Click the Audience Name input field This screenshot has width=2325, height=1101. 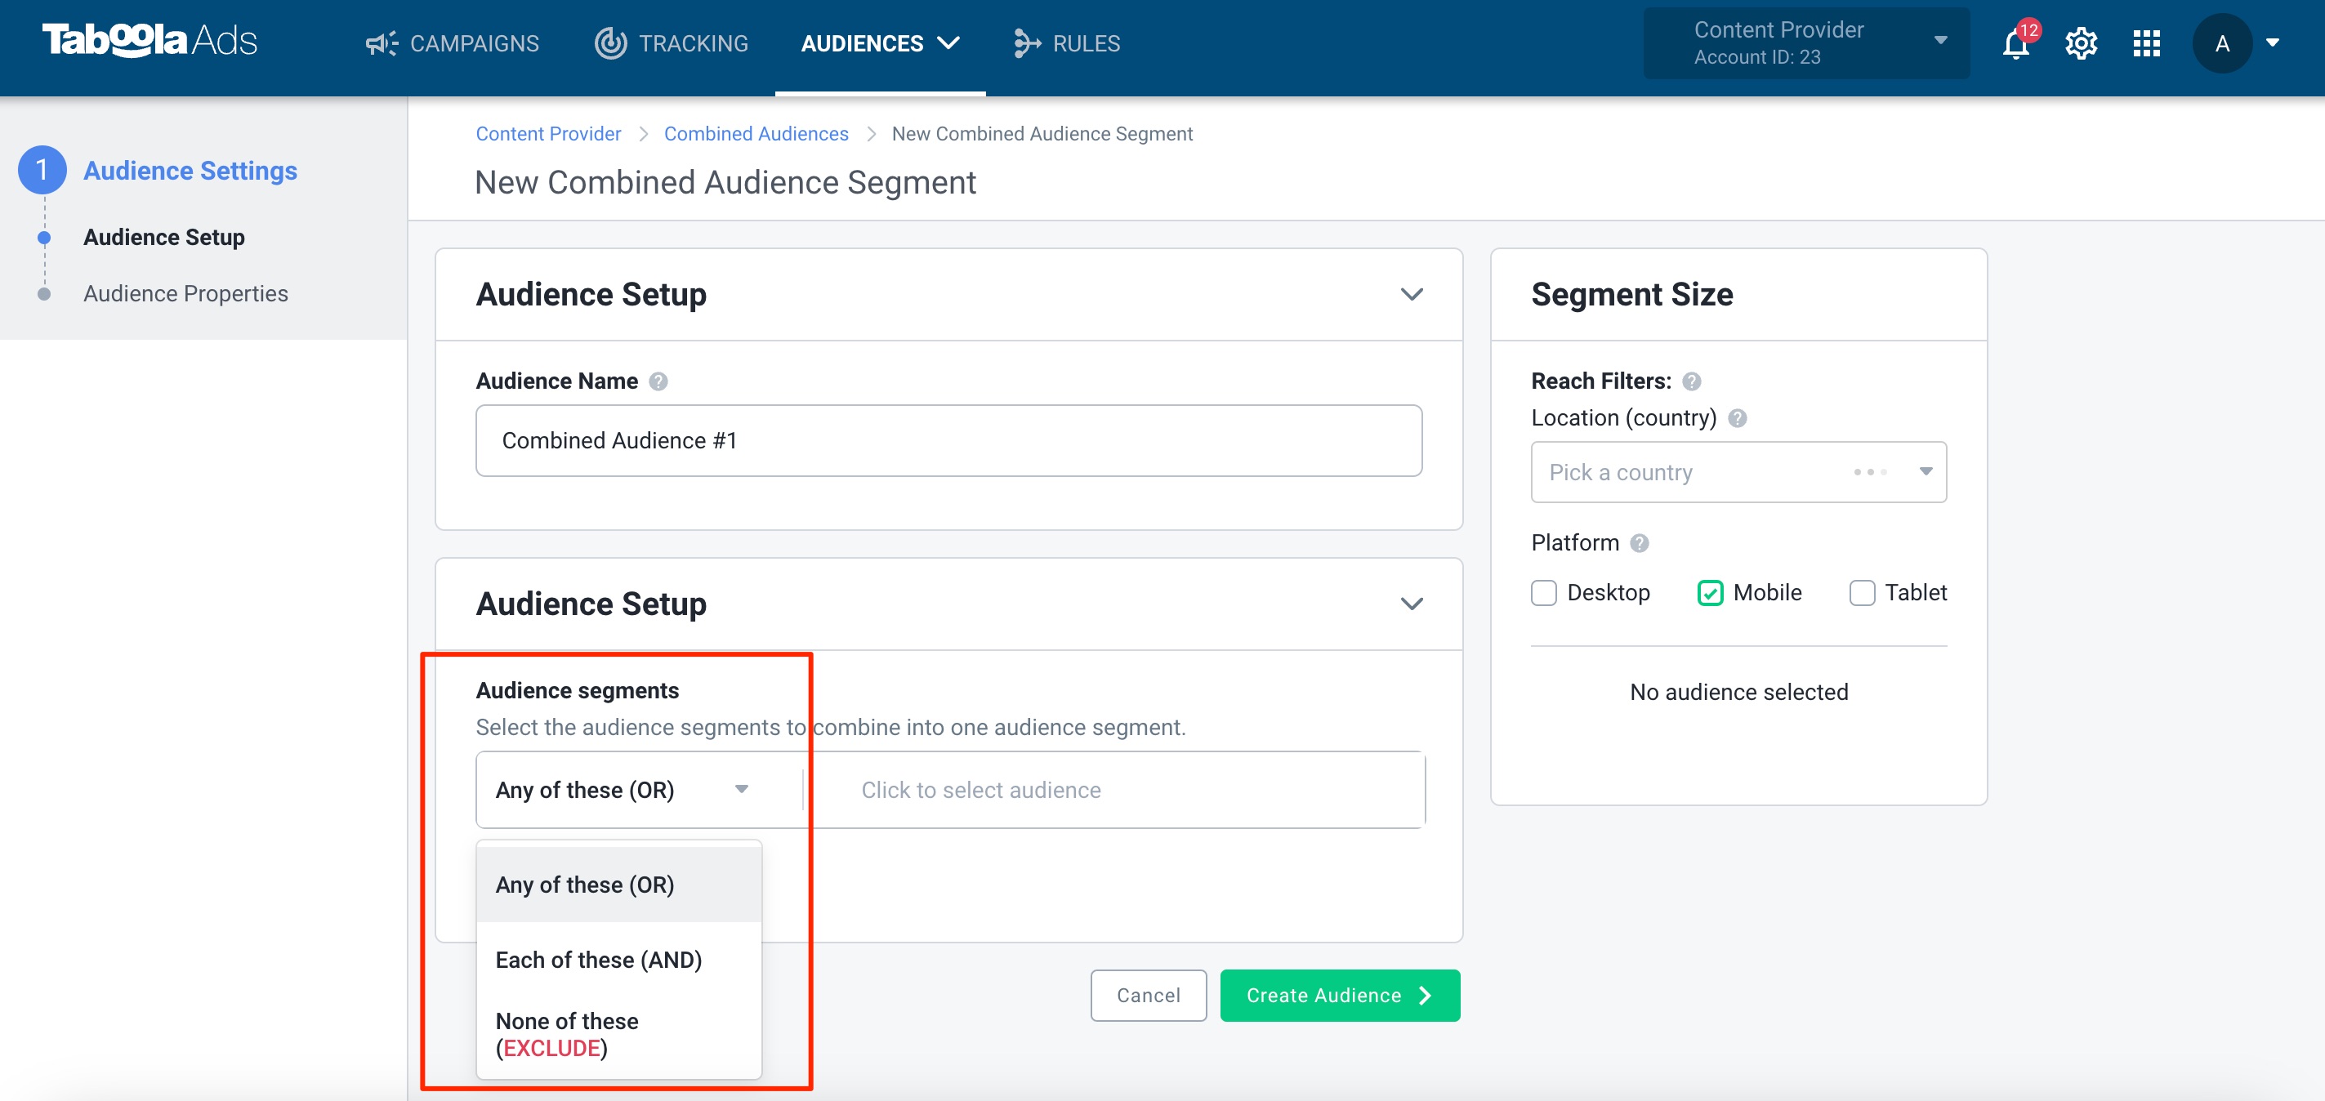(x=948, y=440)
